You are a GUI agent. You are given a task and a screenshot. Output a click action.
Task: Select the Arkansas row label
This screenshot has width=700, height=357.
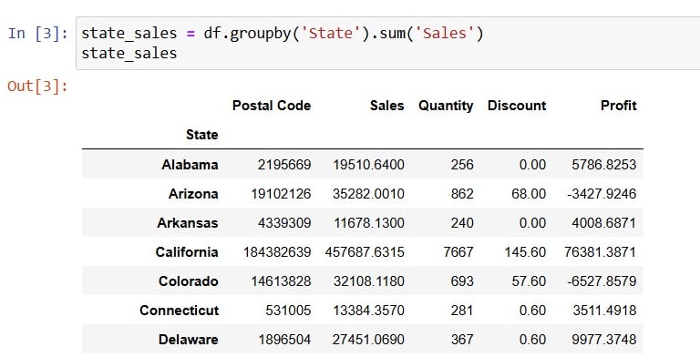coord(188,223)
